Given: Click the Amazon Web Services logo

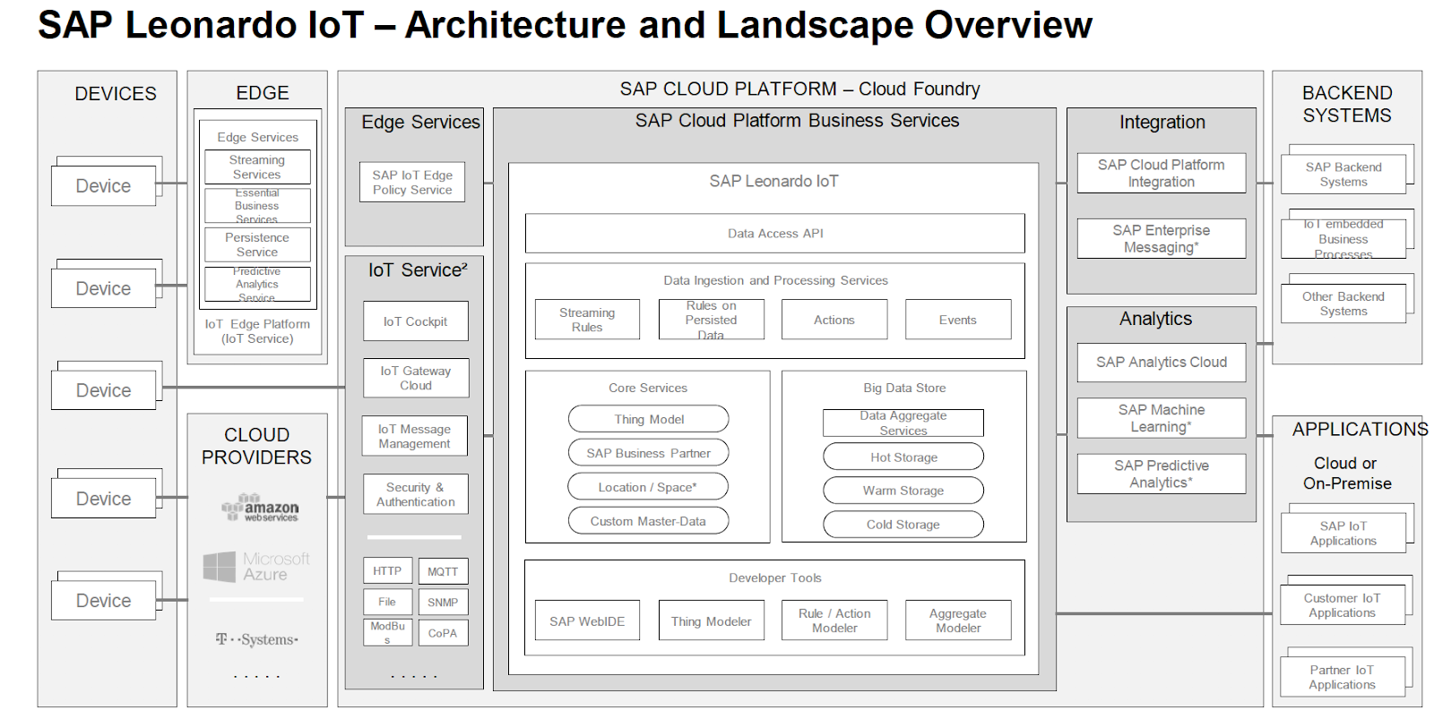Looking at the screenshot, I should 260,508.
